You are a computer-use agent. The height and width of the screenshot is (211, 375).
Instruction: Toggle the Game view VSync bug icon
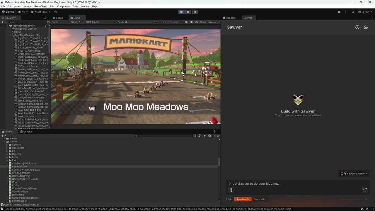tap(186, 22)
